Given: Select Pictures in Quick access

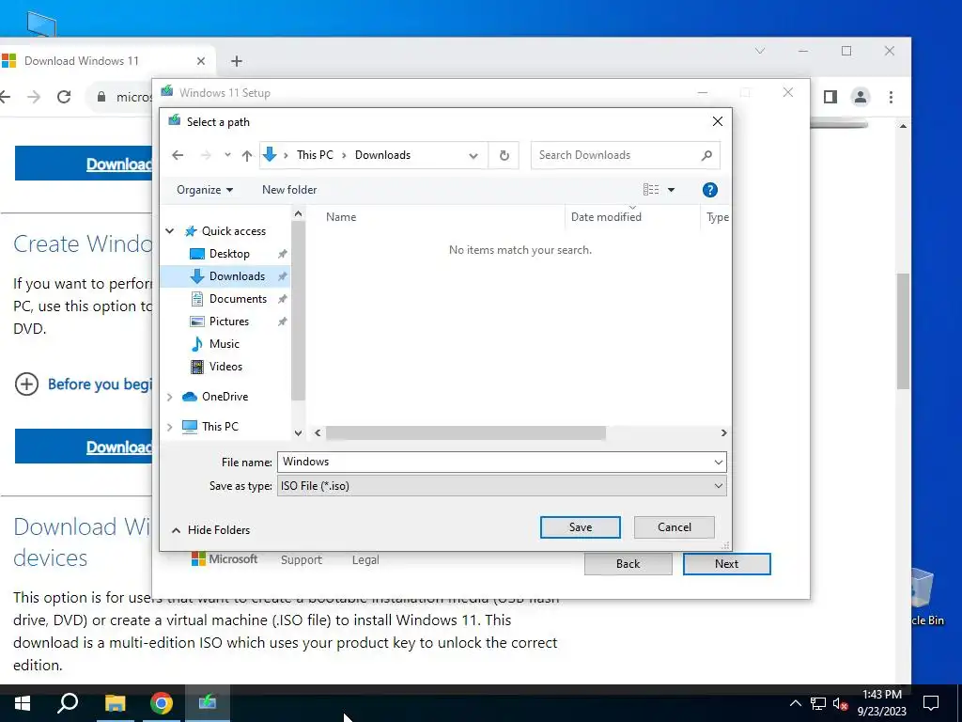Looking at the screenshot, I should tap(228, 322).
